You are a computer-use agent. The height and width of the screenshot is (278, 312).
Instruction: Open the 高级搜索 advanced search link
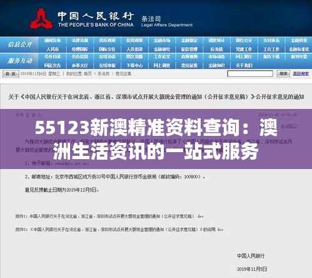coord(301,74)
